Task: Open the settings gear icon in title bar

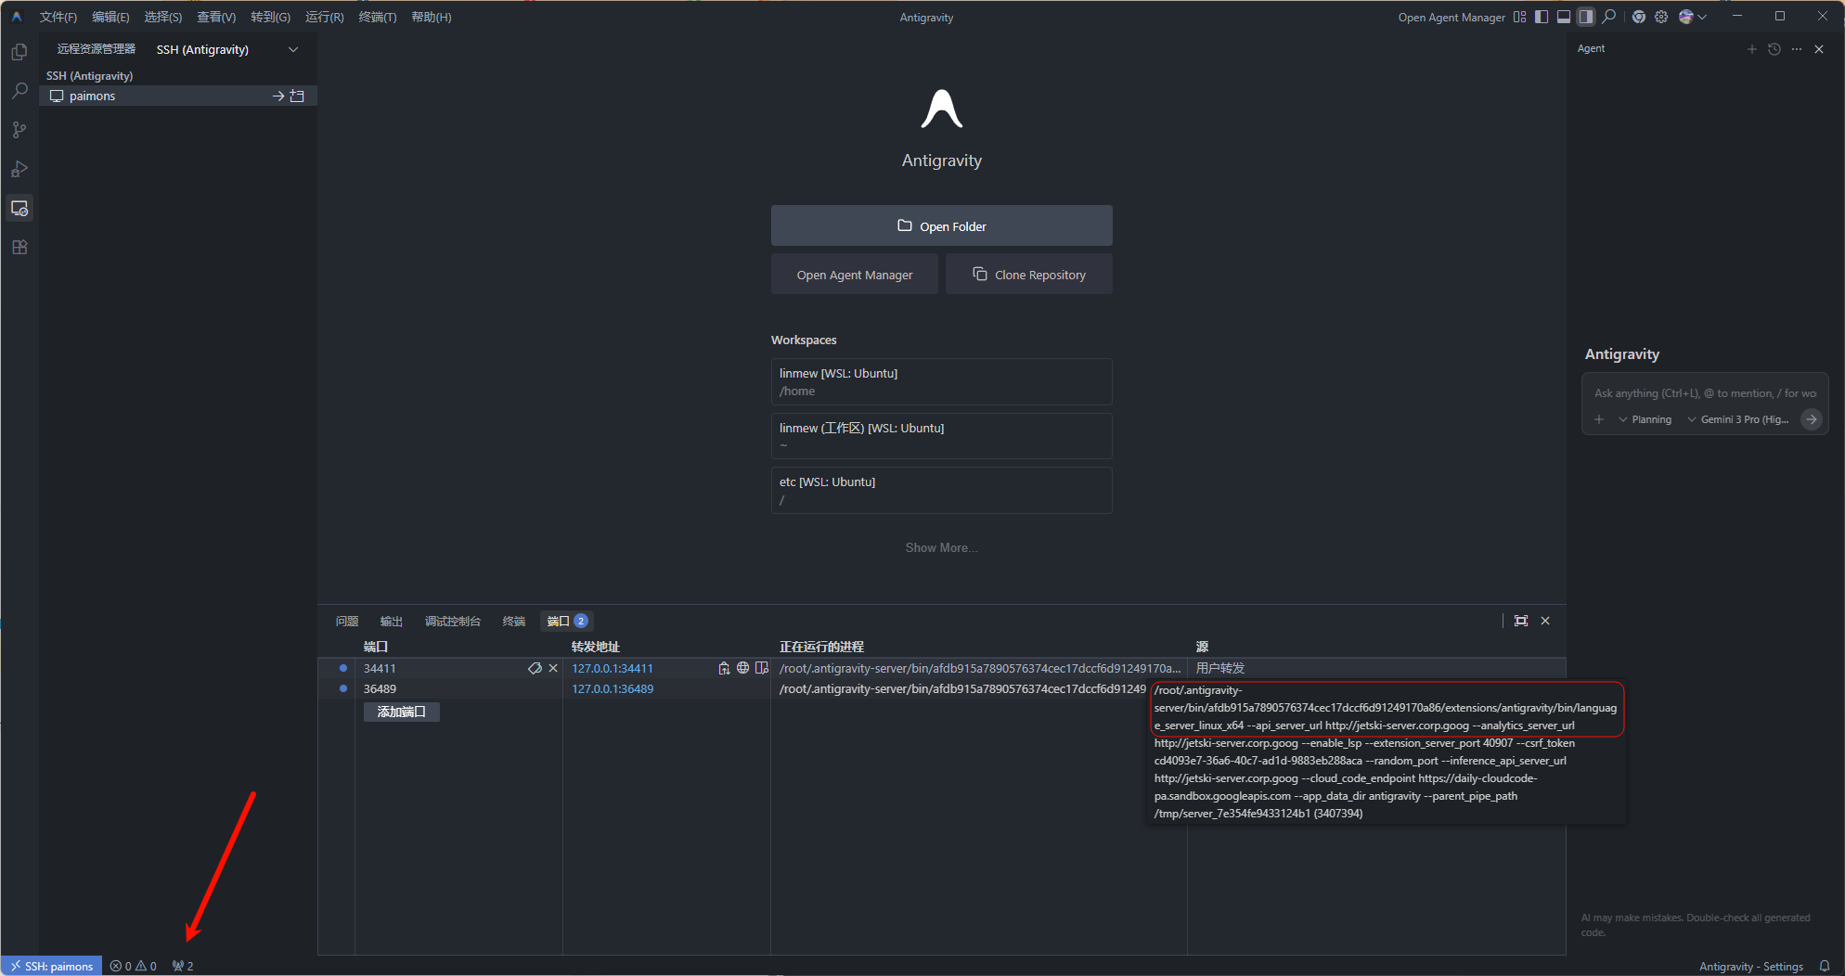Action: tap(1661, 17)
